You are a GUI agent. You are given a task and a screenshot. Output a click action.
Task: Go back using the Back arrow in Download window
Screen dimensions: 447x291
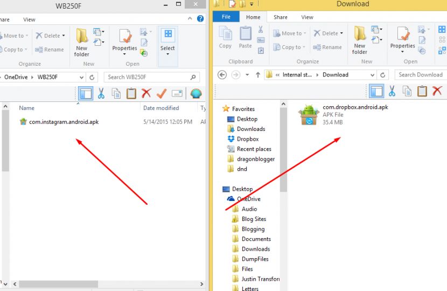coord(222,75)
